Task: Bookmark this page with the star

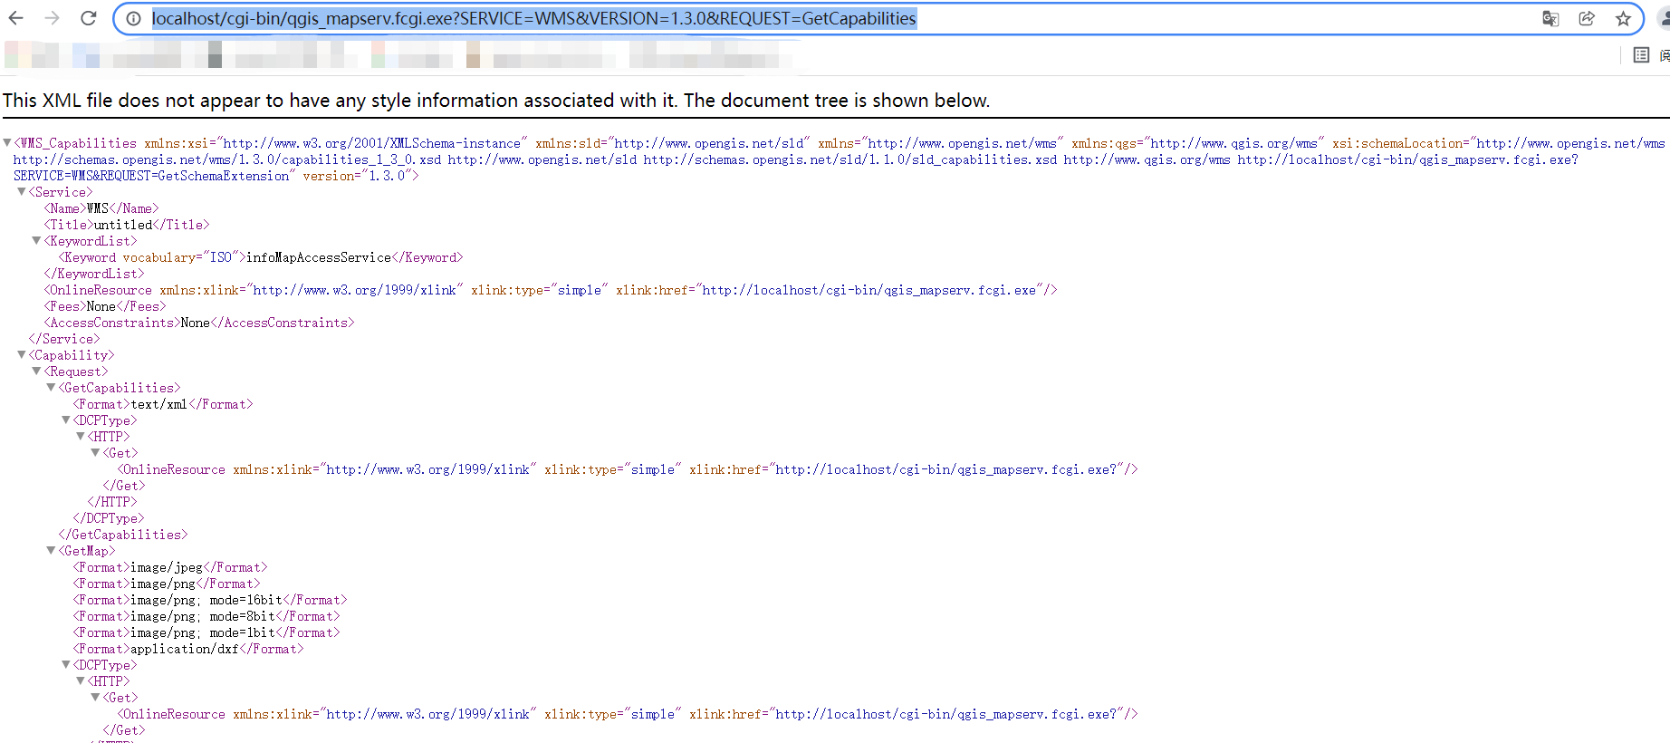Action: click(1623, 18)
